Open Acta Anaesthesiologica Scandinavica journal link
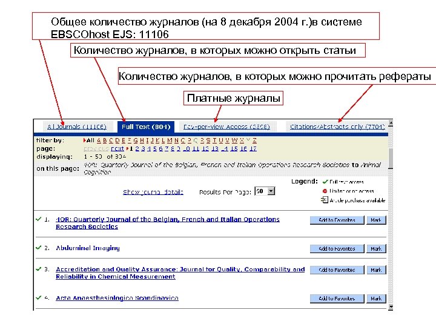The width and height of the screenshot is (436, 327). 117,298
